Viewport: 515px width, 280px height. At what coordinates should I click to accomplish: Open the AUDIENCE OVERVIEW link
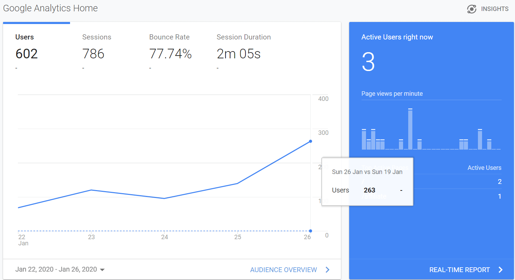[283, 270]
